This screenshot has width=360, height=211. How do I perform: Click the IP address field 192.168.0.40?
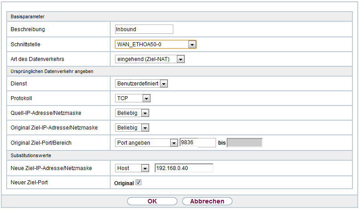point(184,168)
